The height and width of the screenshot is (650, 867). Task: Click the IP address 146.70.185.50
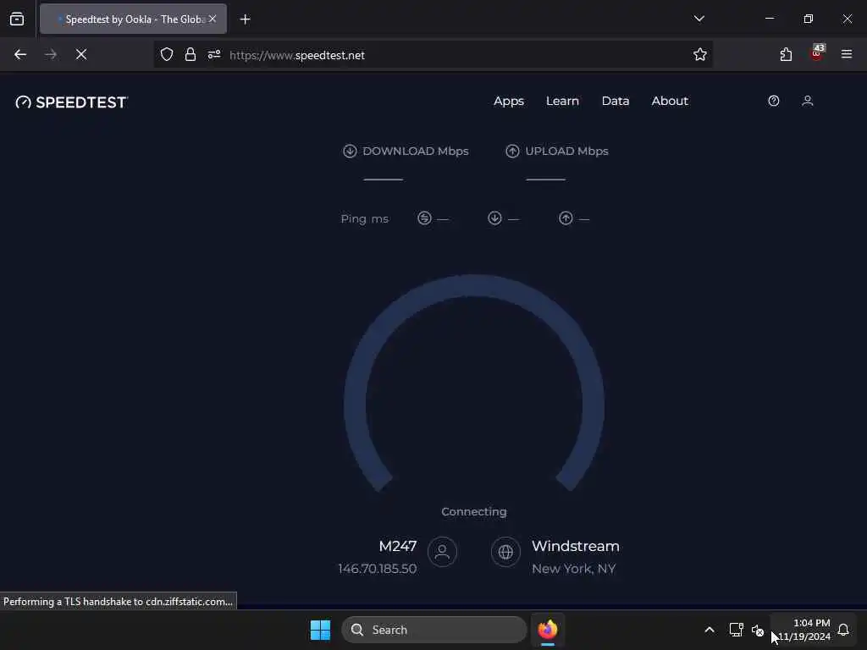coord(377,569)
